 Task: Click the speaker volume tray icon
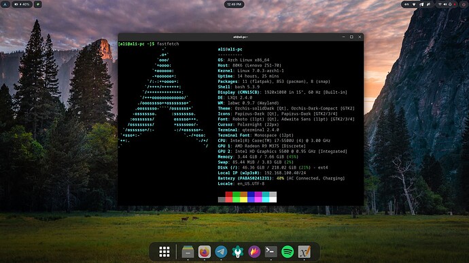pyautogui.click(x=445, y=4)
